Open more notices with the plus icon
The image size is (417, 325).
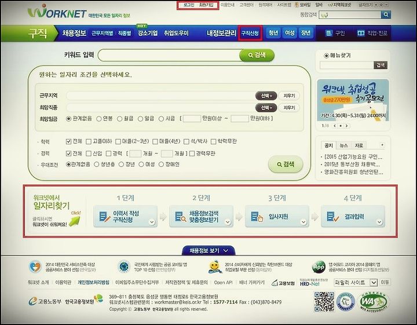(382, 145)
